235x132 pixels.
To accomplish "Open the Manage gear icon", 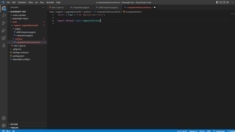I will point(4,125).
